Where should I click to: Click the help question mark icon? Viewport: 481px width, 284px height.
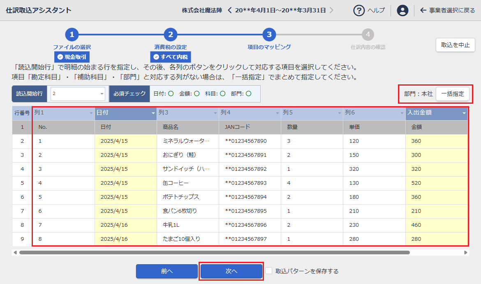[359, 10]
